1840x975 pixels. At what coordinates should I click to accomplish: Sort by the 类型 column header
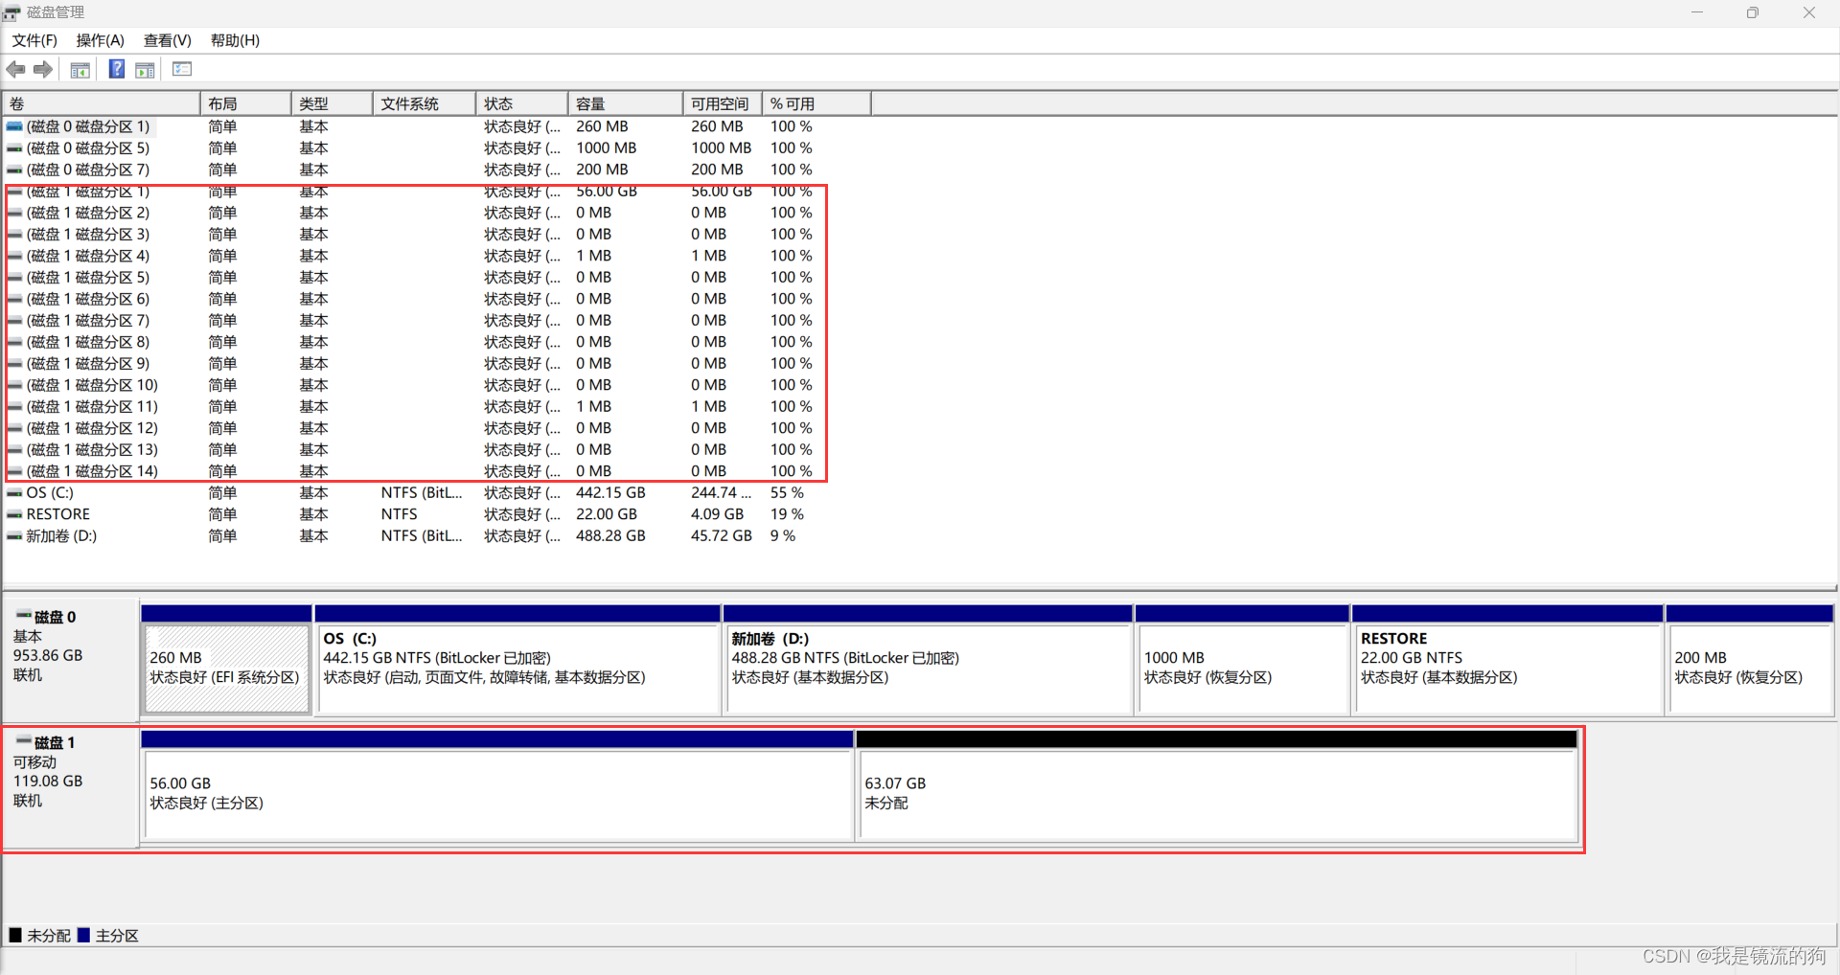[x=332, y=103]
